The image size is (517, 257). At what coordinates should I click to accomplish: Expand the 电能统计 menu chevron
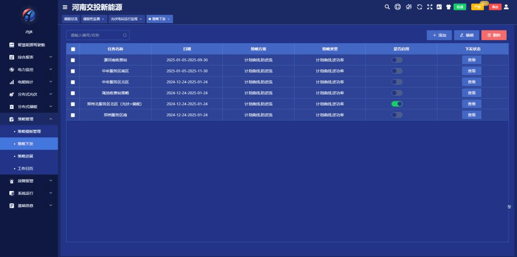click(x=51, y=82)
